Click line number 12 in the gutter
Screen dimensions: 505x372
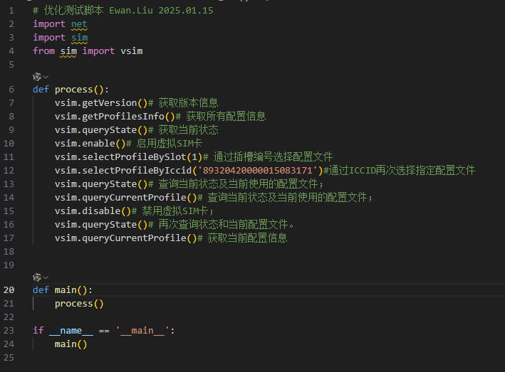[x=9, y=170]
